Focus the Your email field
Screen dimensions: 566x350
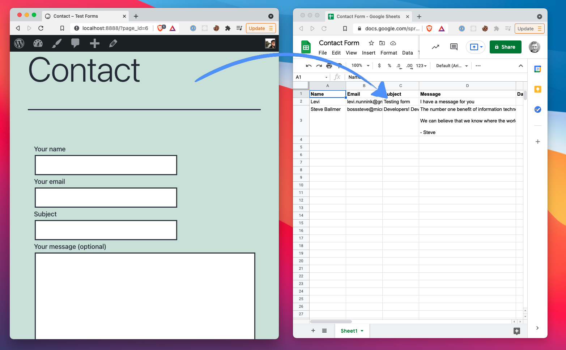106,198
